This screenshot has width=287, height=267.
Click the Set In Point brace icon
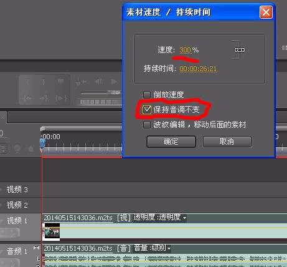point(27,82)
